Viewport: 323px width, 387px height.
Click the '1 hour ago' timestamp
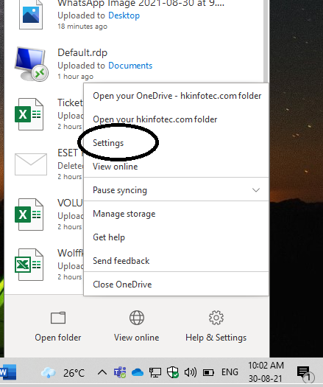[x=75, y=77]
